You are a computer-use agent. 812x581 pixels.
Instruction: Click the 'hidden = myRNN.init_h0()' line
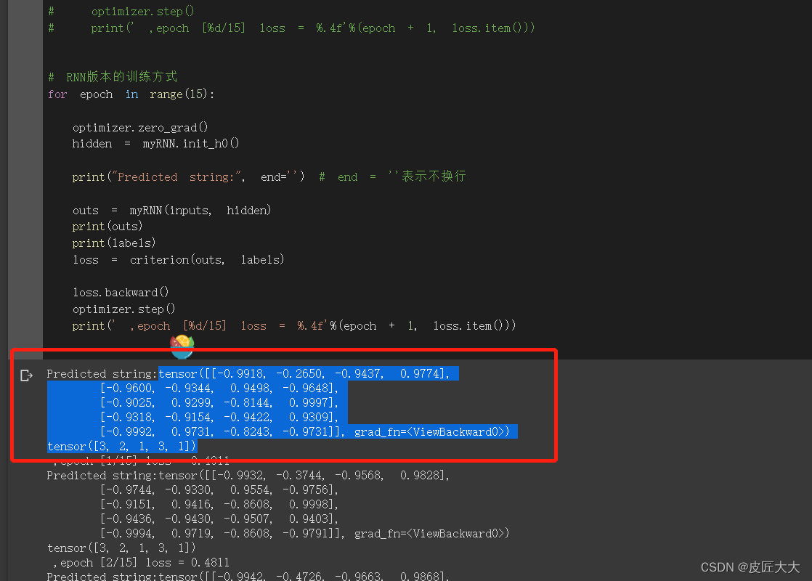155,144
